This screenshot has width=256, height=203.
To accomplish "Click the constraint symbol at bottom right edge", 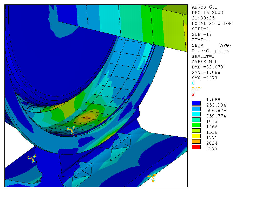I will (152, 177).
